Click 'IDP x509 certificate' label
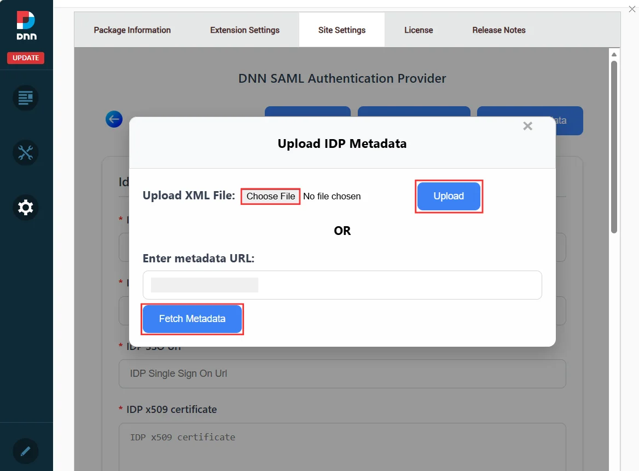This screenshot has width=639, height=471. click(x=172, y=410)
